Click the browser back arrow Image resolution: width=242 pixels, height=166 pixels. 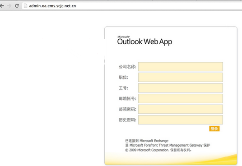tap(2, 6)
